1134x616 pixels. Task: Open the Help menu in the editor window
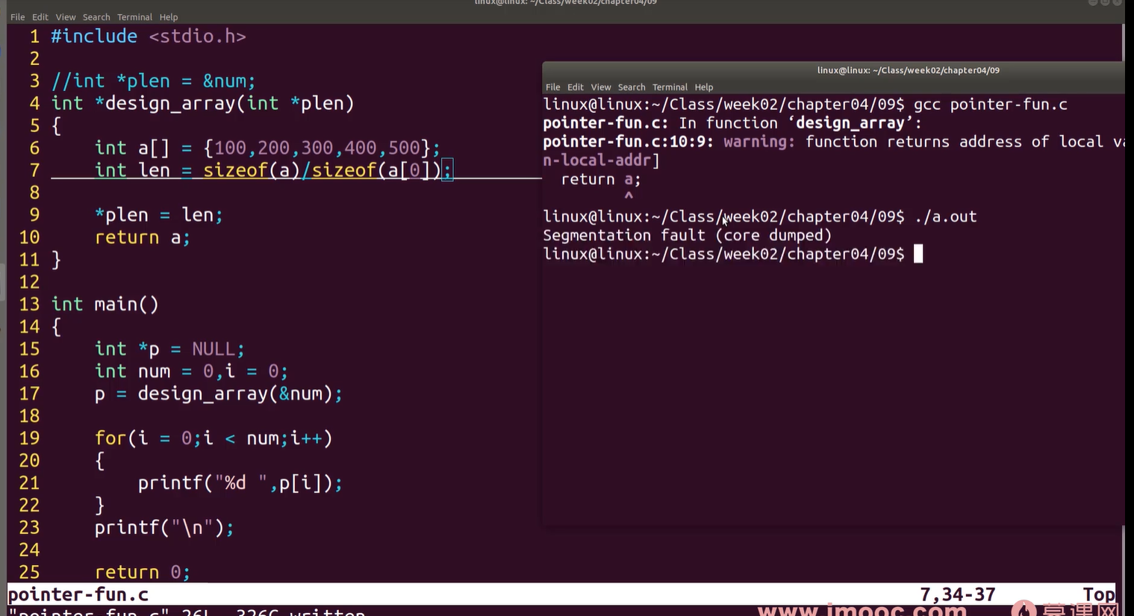(x=169, y=17)
